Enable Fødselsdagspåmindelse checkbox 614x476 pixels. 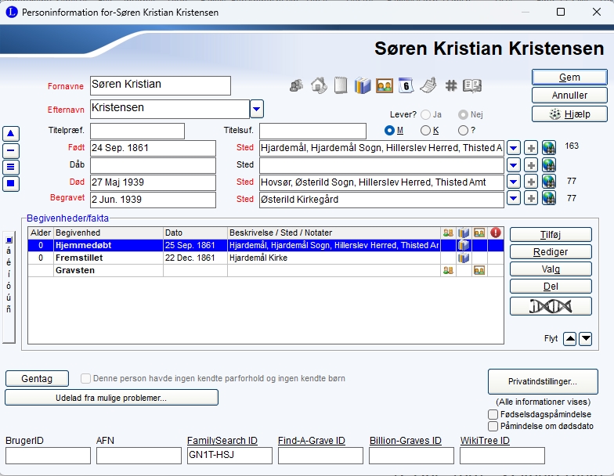493,414
